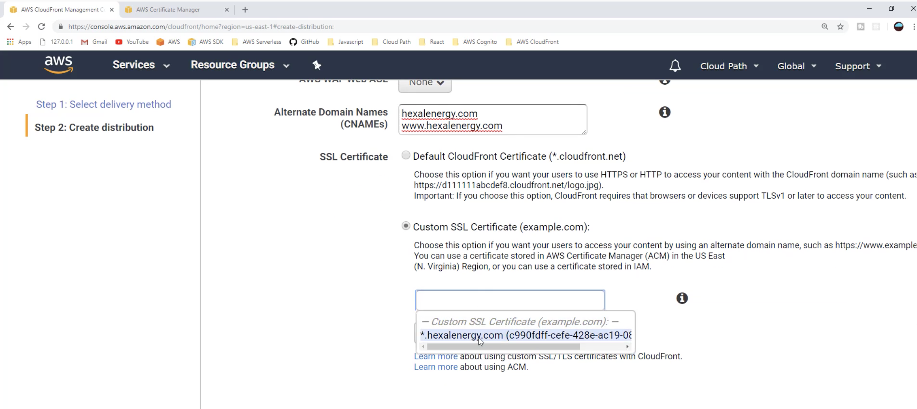Click the browser address bar URL
Viewport: 917px width, 409px height.
pos(201,26)
